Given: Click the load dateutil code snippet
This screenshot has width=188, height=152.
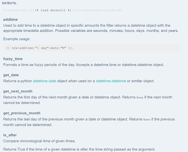Looking at the screenshot, I should 53,10.
